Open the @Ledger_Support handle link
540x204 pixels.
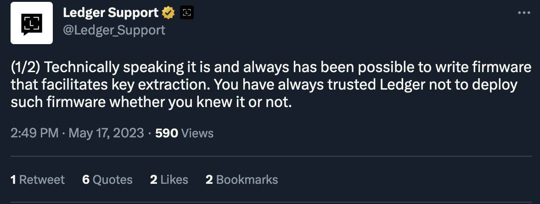tap(114, 30)
